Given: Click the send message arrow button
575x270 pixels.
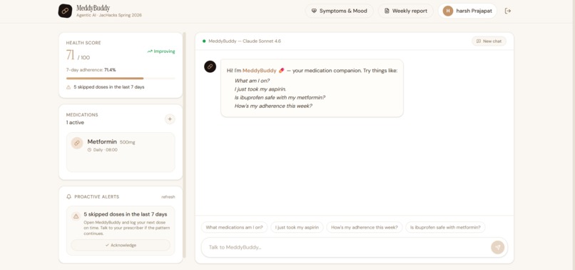Looking at the screenshot, I should coord(498,247).
